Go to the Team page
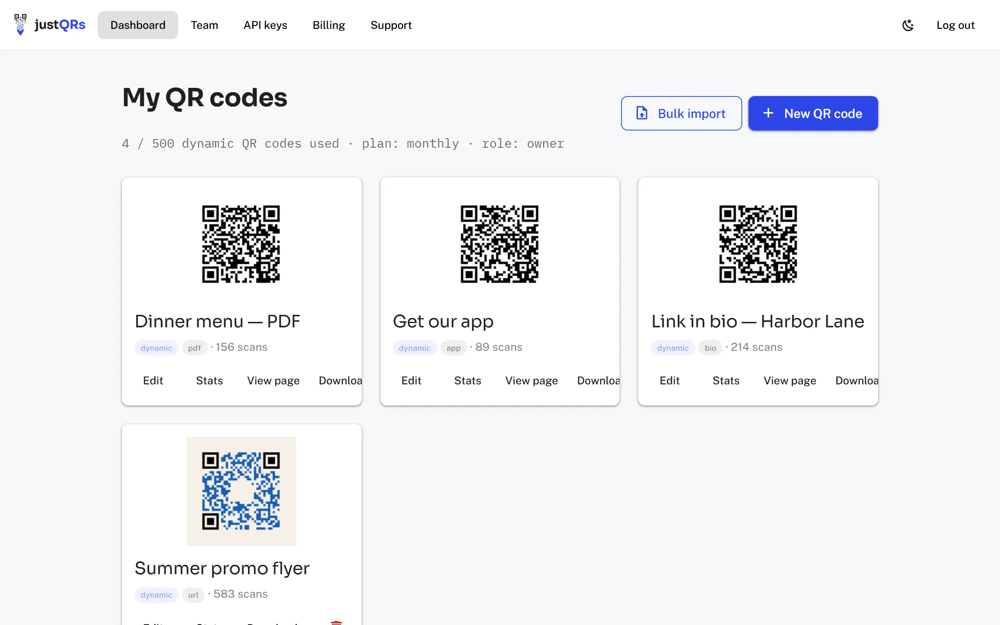Viewport: 1000px width, 625px height. (x=205, y=25)
